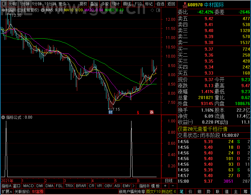The height and width of the screenshot is (195, 251).
Task: Switch indicator to DMI
Action: pos(40,186)
